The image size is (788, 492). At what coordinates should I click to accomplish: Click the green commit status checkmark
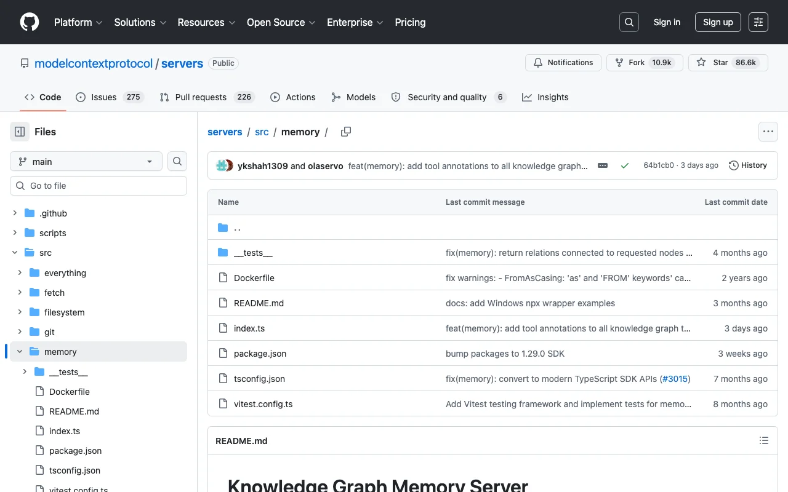click(625, 165)
